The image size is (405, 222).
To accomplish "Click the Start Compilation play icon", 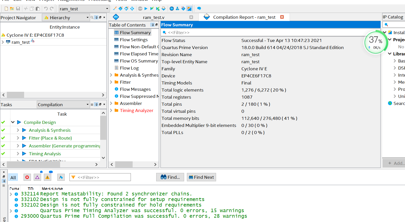I will 146,9.
